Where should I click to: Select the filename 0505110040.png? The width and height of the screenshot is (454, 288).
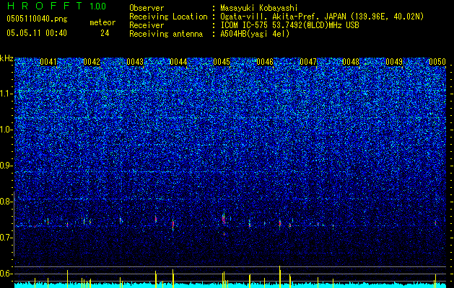(37, 19)
